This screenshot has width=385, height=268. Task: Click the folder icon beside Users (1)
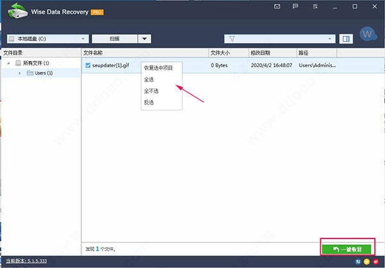click(x=30, y=73)
